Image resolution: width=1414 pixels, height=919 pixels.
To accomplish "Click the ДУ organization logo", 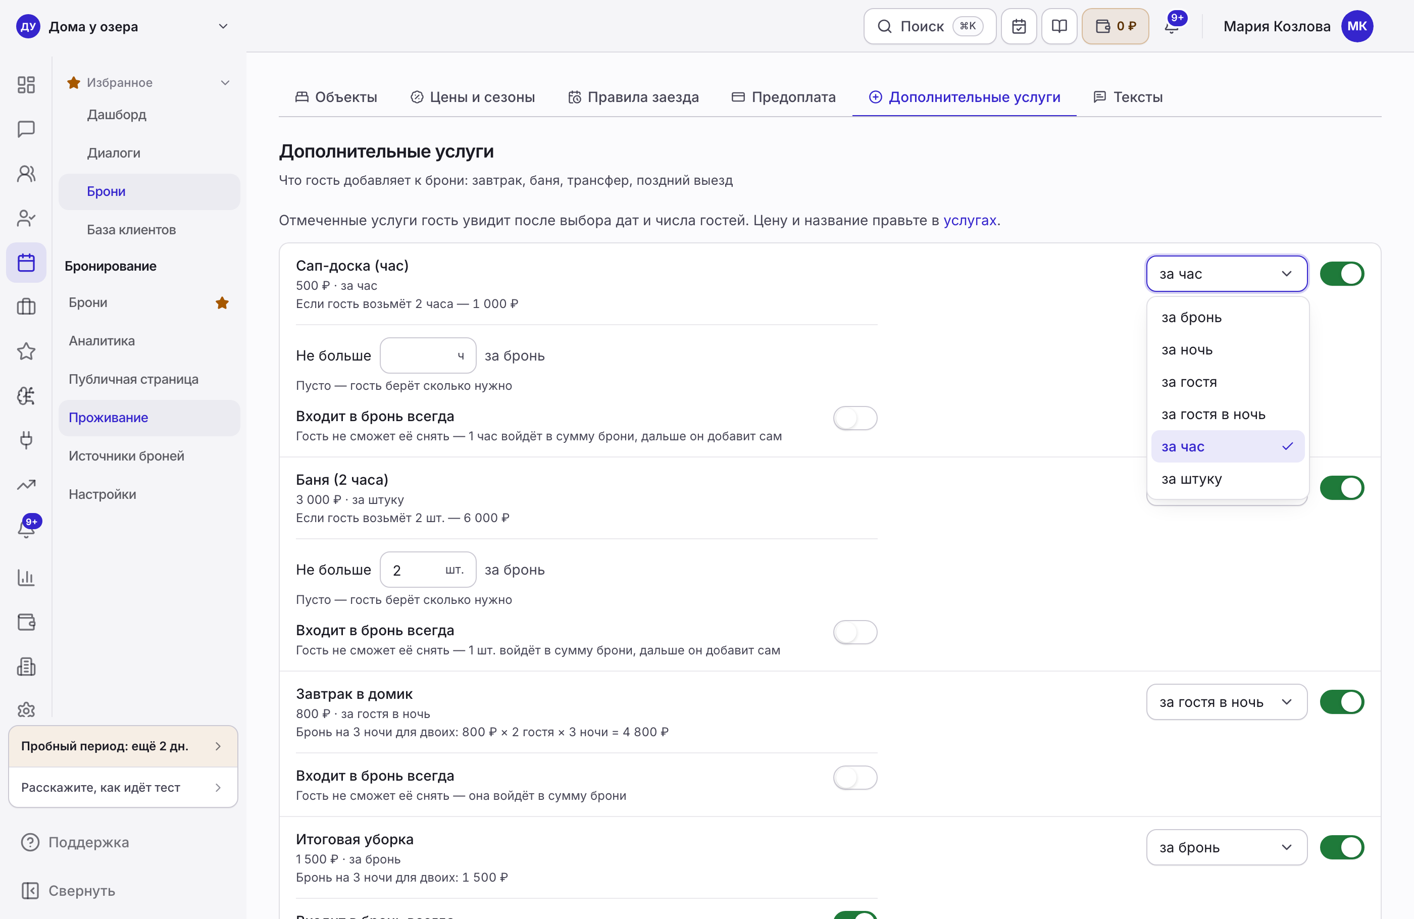I will coord(28,26).
